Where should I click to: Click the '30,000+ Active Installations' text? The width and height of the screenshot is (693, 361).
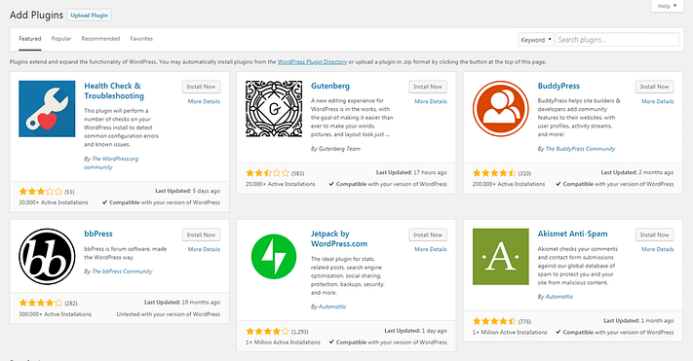click(x=54, y=202)
